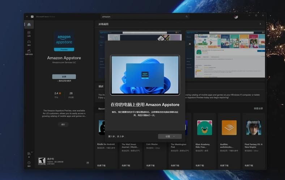The image size is (285, 180).
Task: Click the share icon beside the rating
Action: (x=88, y=163)
